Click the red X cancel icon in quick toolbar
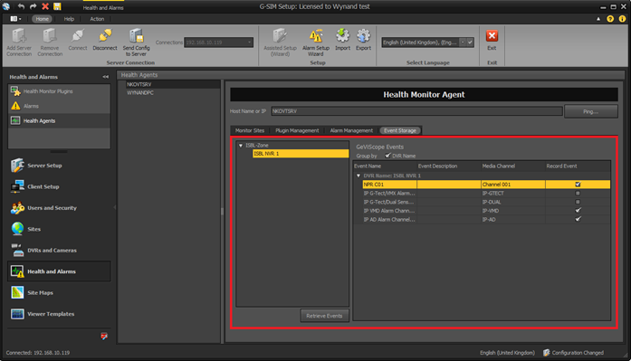The height and width of the screenshot is (361, 631). 45,6
